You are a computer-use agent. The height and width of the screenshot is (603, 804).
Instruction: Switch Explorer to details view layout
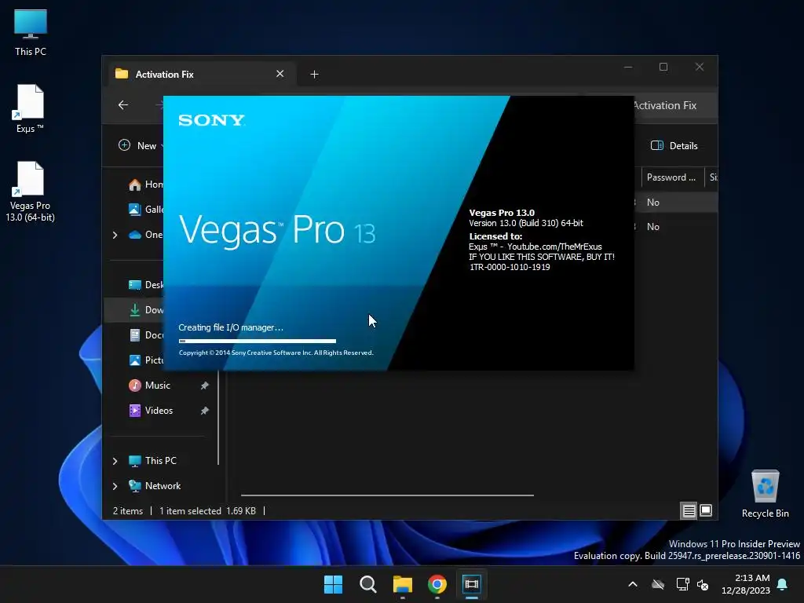coord(689,510)
